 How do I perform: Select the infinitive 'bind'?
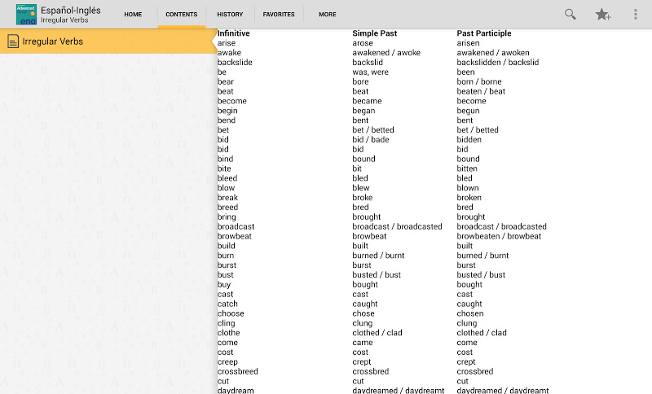pyautogui.click(x=226, y=159)
